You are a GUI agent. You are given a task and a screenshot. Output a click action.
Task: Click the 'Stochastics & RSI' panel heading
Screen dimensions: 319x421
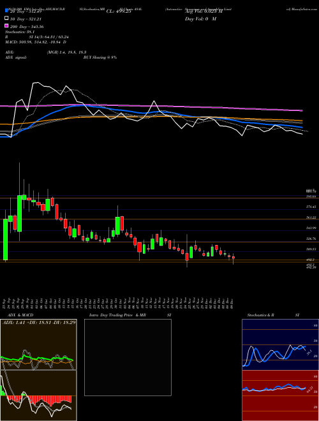point(273,315)
